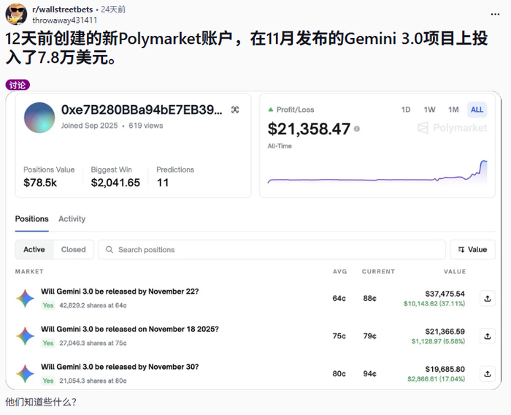Screen dimensions: 511x415
Task: Click the 94¢ current price
Action: pos(370,374)
